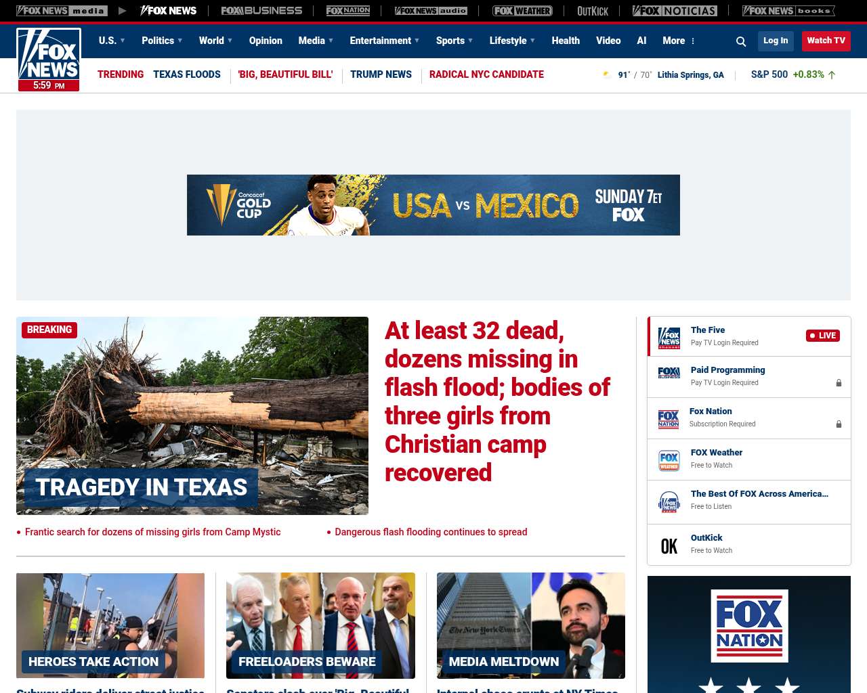This screenshot has height=693, width=867.
Task: Click the lock icon on Paid Programming row
Action: 839,383
